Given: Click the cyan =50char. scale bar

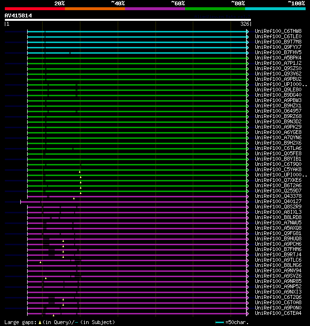Looking at the screenshot, I should coord(219,322).
